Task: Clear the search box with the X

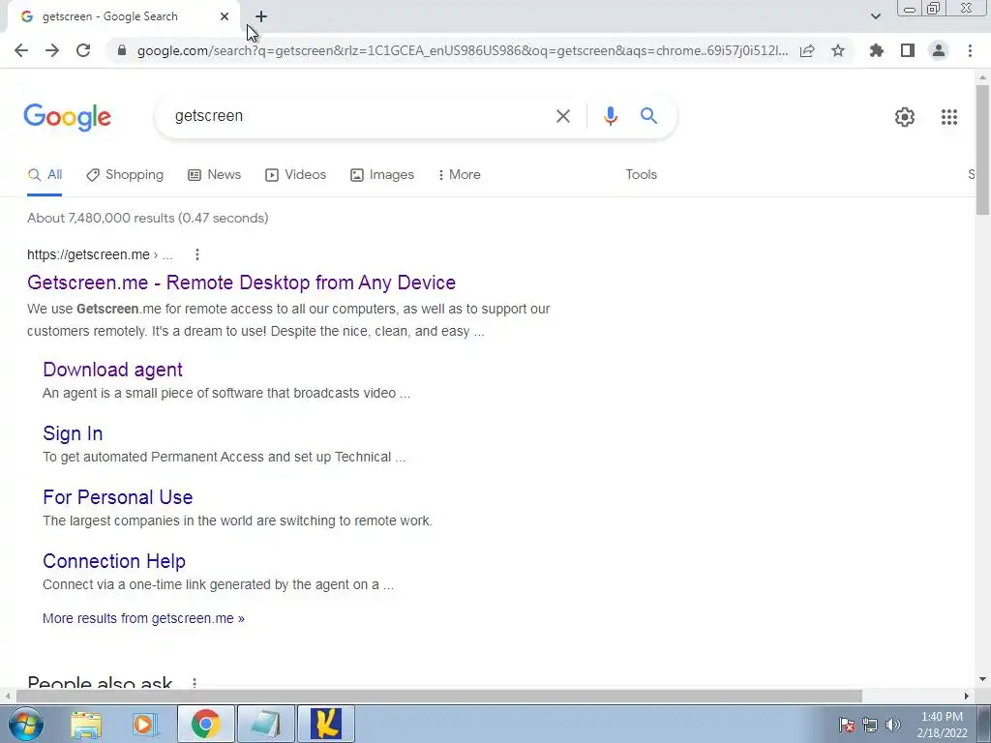Action: [563, 116]
